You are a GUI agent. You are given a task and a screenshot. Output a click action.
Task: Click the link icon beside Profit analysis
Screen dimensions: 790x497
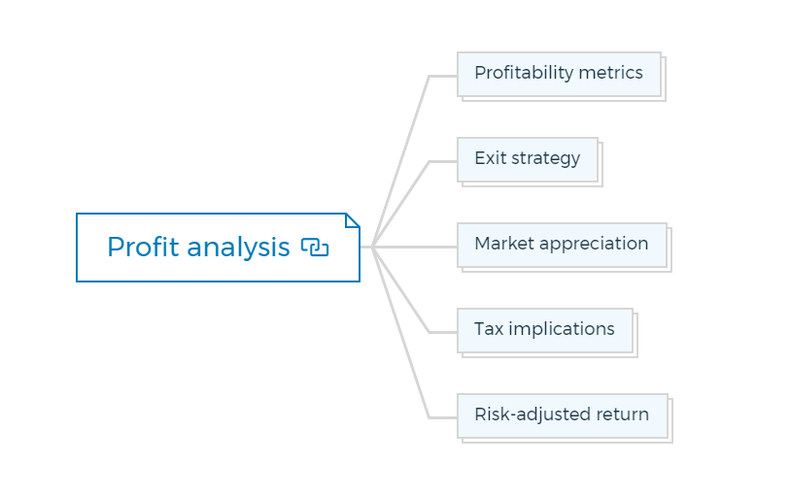click(x=315, y=248)
